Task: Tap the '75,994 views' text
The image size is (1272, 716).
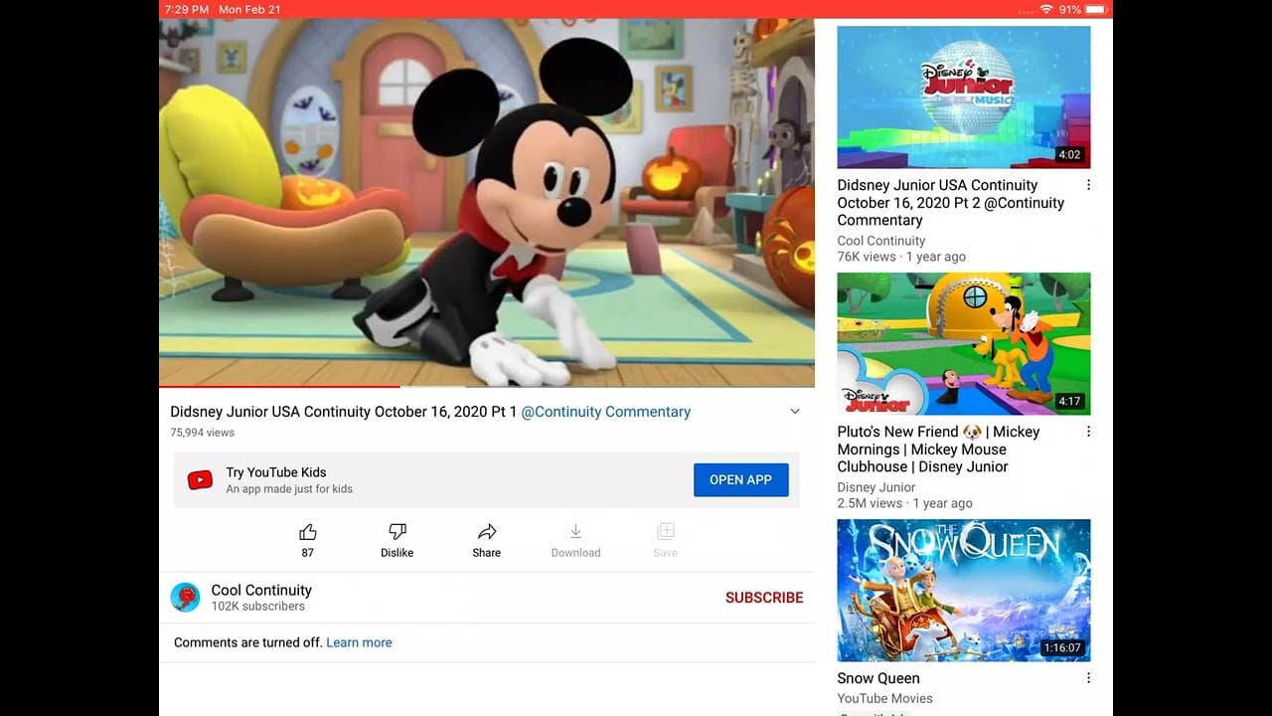Action: (x=203, y=433)
